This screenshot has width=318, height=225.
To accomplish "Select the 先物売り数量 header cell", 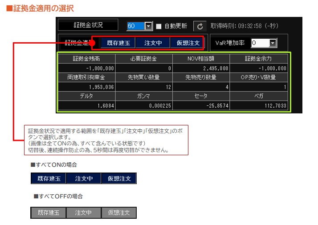I will click(201, 77).
